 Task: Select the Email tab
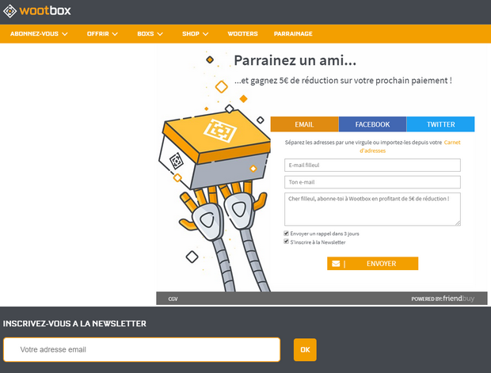pos(304,124)
